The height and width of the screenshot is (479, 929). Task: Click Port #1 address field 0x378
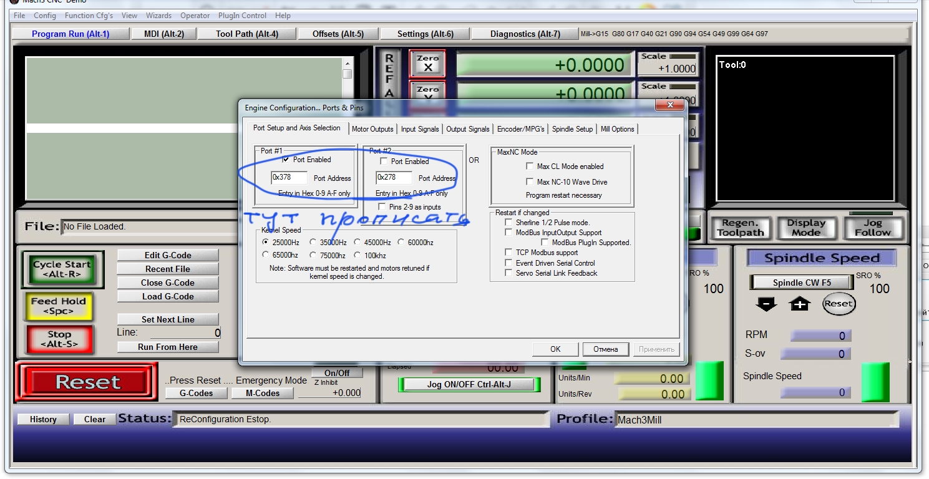point(289,178)
